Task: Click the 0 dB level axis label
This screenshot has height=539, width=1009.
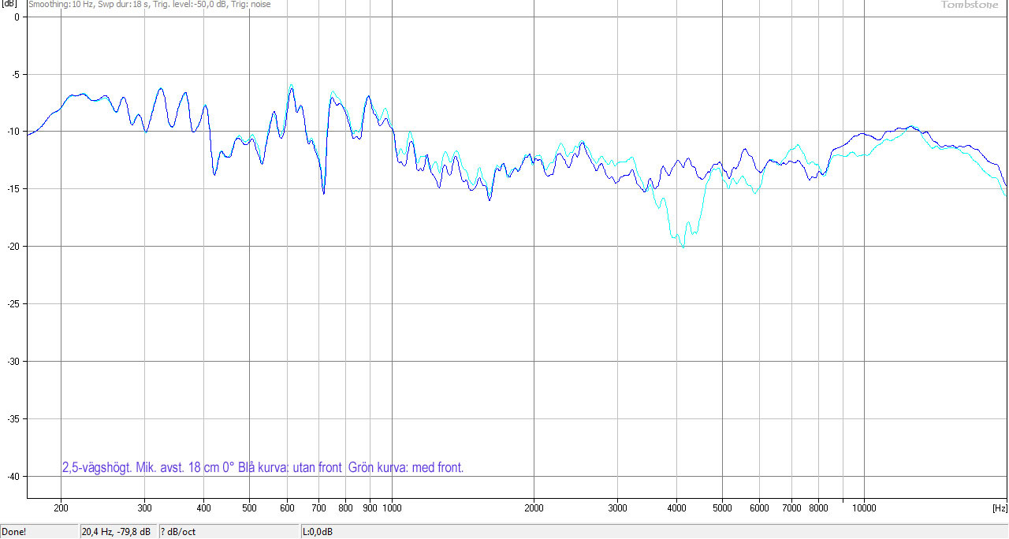Action: click(x=17, y=17)
